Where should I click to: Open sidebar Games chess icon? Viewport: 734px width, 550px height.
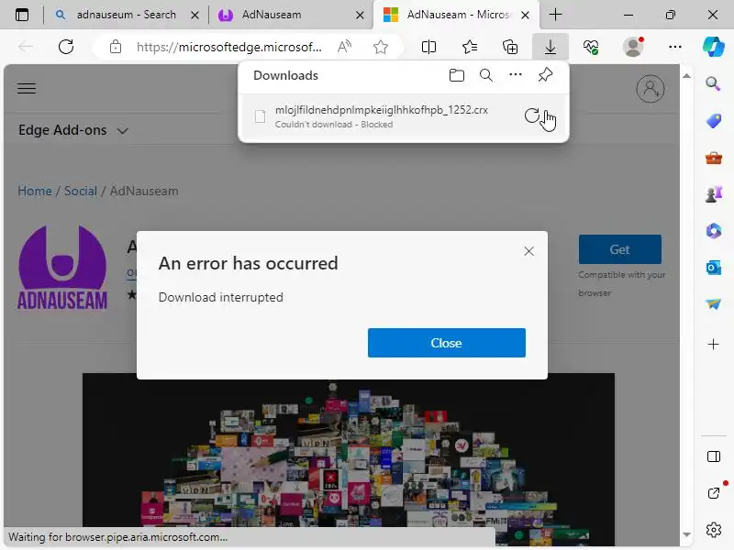tap(714, 194)
